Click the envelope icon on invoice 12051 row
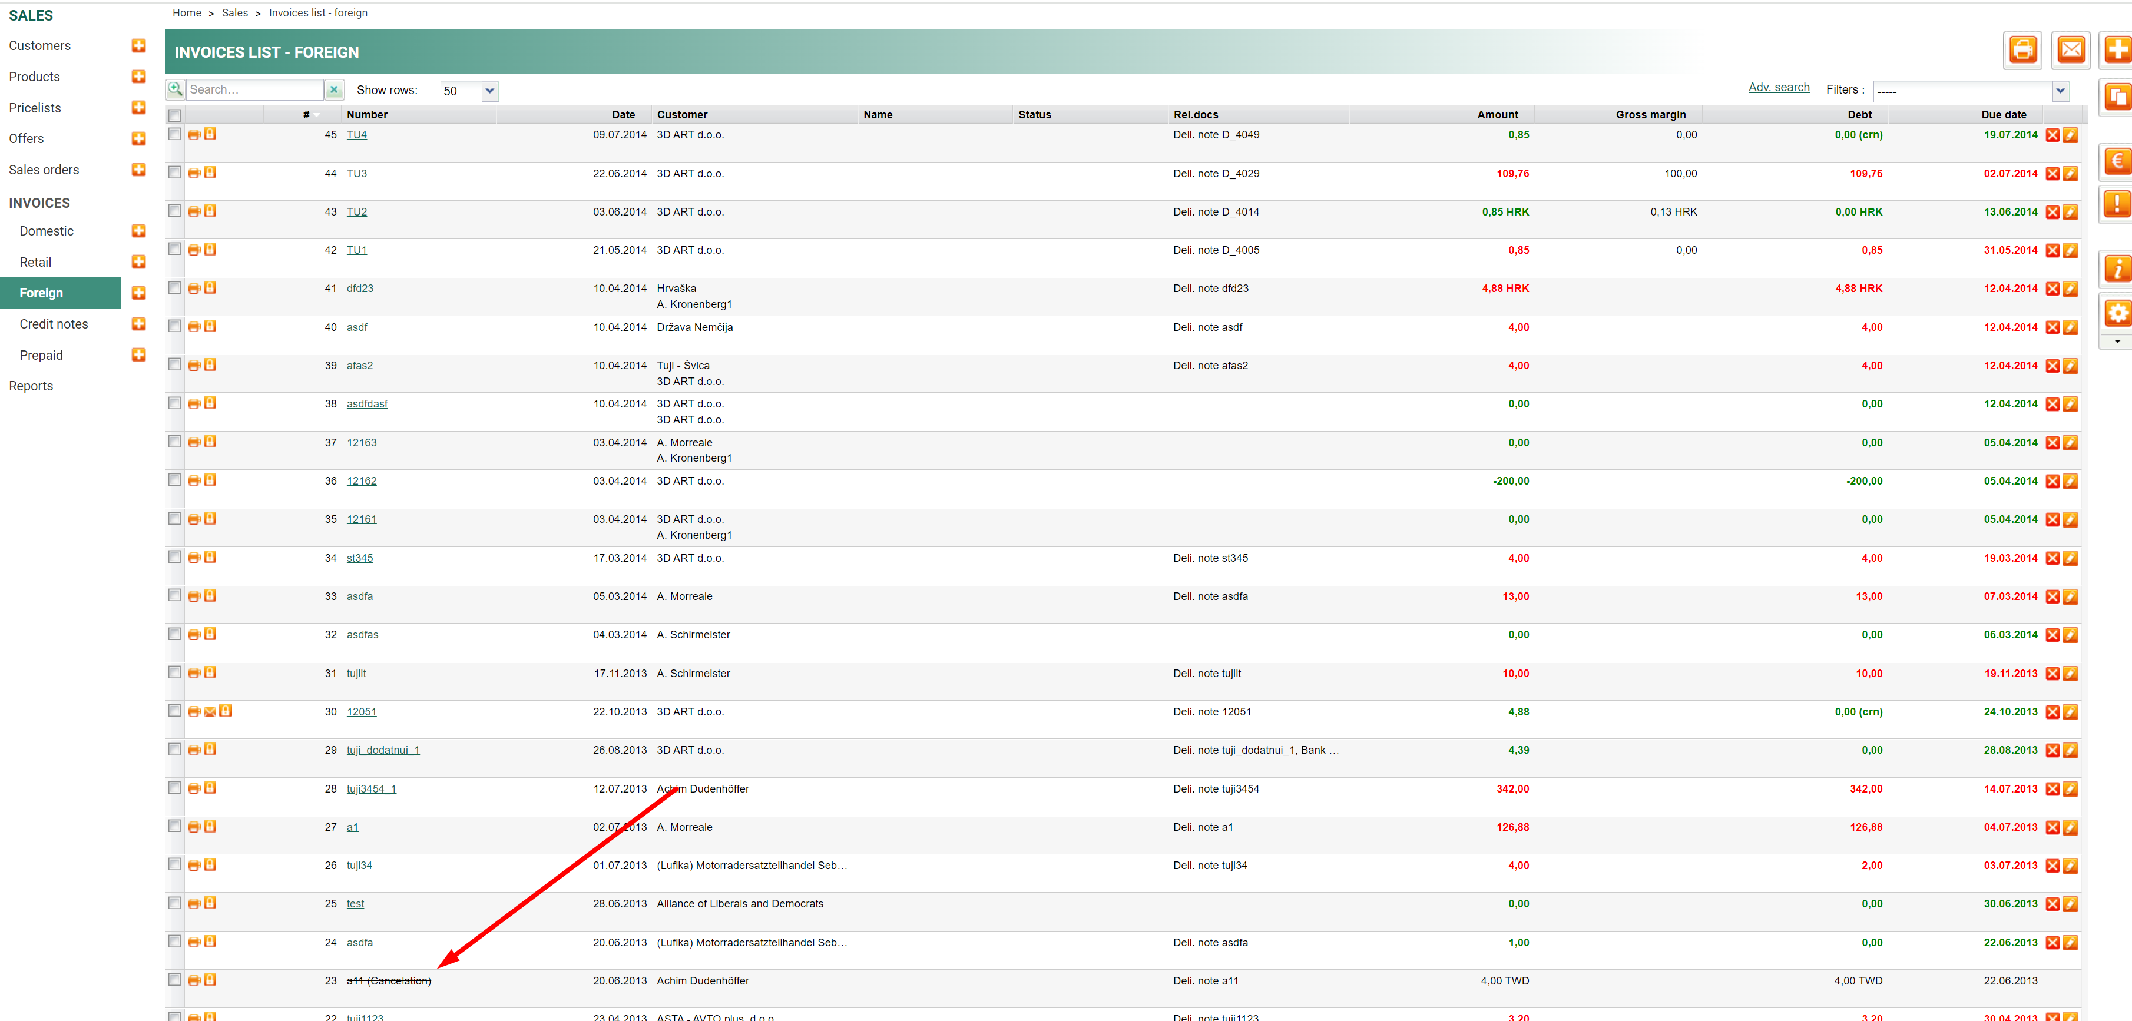This screenshot has width=2132, height=1021. [x=210, y=711]
